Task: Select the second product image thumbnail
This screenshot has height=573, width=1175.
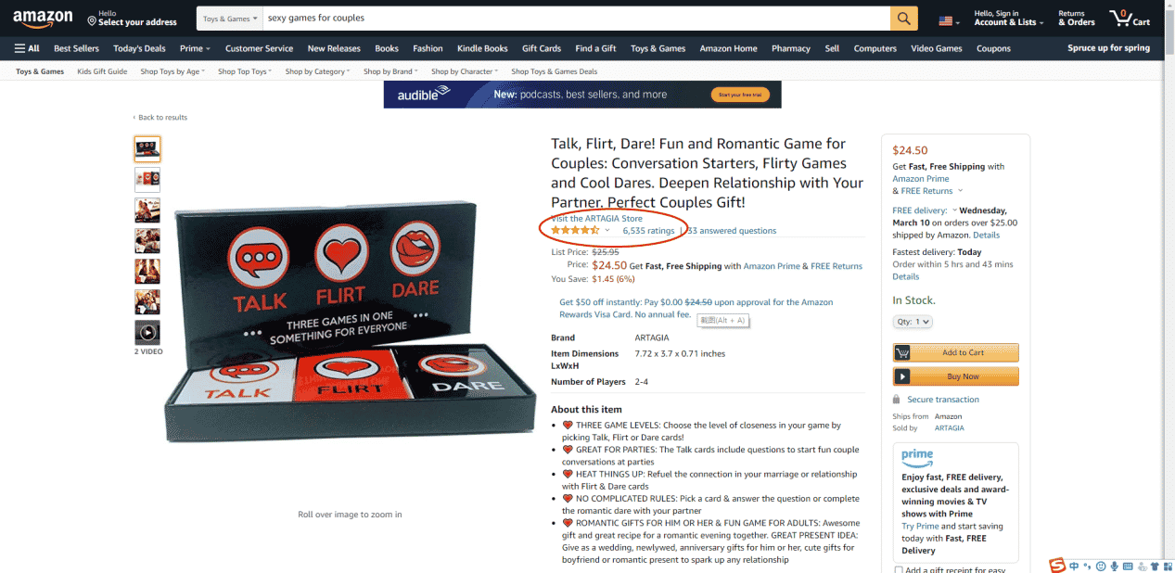Action: [147, 179]
